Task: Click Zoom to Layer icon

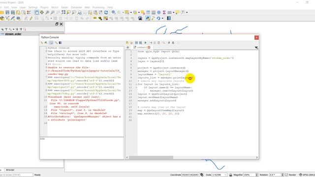Action: click(x=74, y=12)
